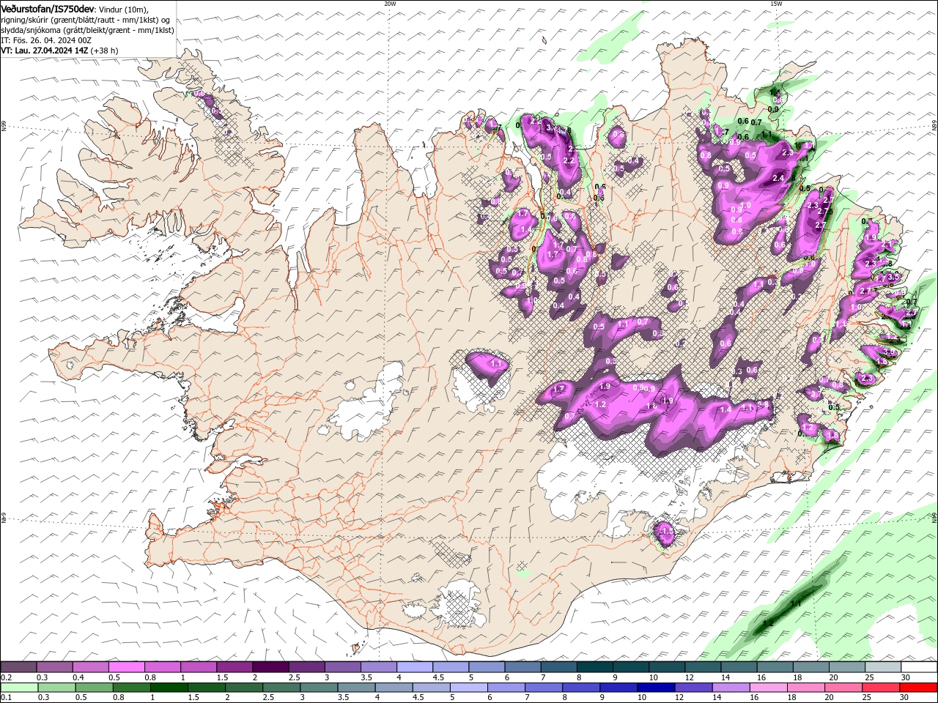Screen dimensions: 938x703
Task: Select the gray-teal swatch starting at 3 in rain legend
Action: click(319, 688)
